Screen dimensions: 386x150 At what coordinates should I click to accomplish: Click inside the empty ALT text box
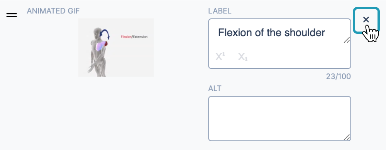pyautogui.click(x=279, y=118)
